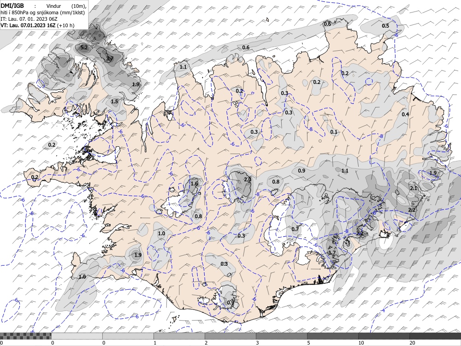Click the legend scale label 1
The height and width of the screenshot is (346, 461).
coord(155,343)
